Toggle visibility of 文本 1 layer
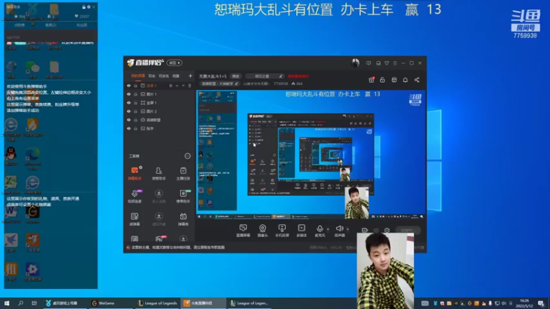This screenshot has width=550, height=309. pos(129,85)
